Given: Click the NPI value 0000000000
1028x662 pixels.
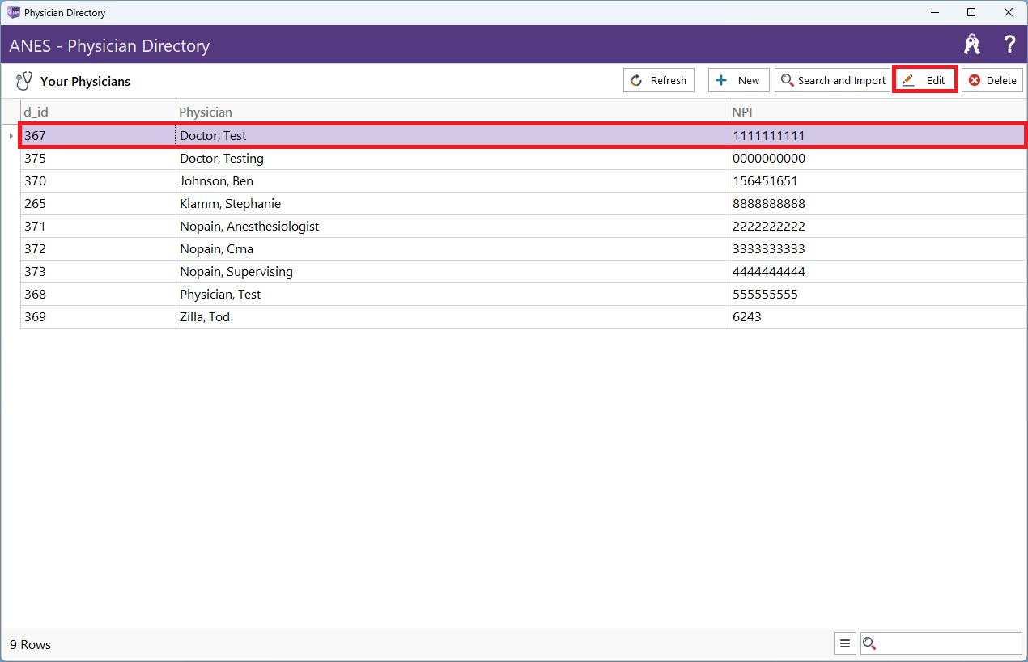Looking at the screenshot, I should click(769, 159).
